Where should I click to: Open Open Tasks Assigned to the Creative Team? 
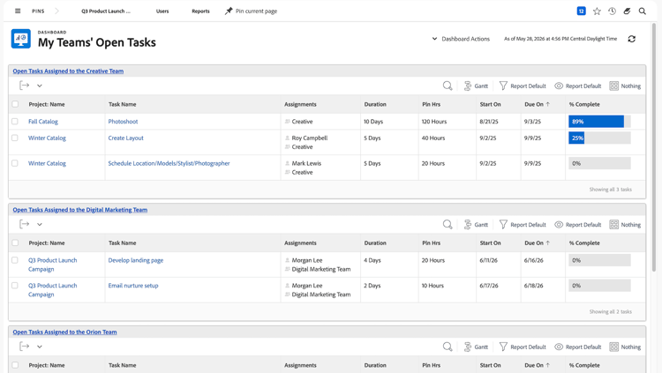point(68,71)
